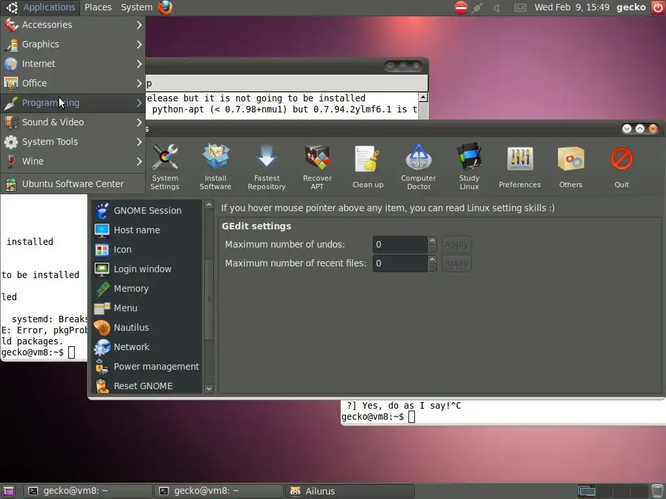The width and height of the screenshot is (666, 499).
Task: Switch to first gecko@vm8 terminal in taskbar
Action: 87,491
